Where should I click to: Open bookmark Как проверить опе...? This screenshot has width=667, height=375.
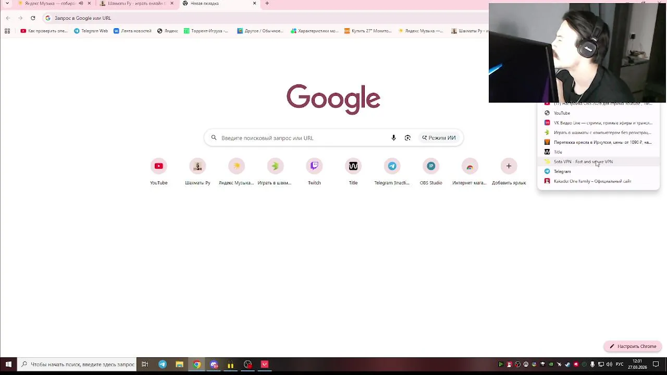coord(44,31)
